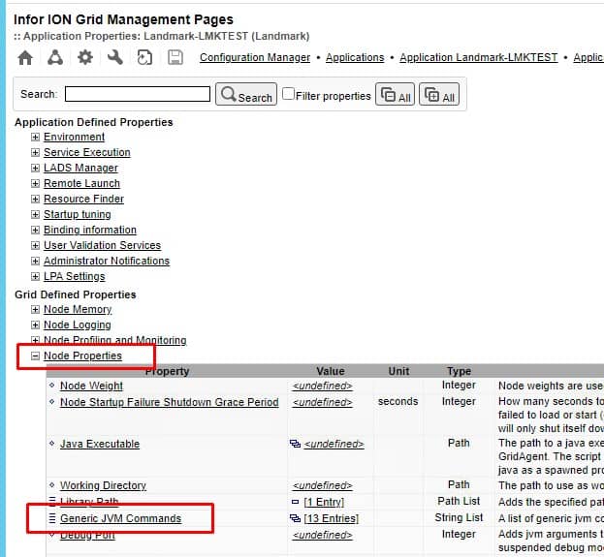Click the diamond icon before Working Directory
Screen dimensions: 604x557
52,485
